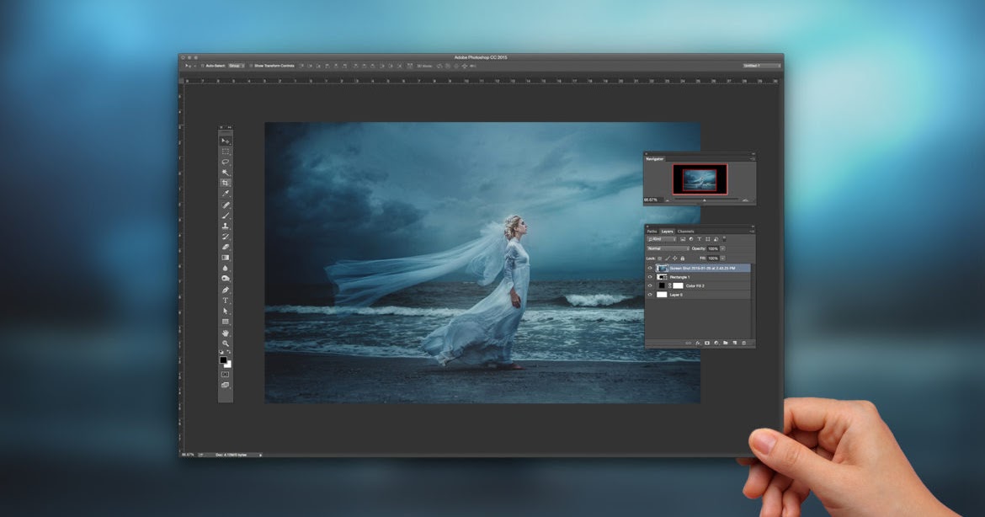Screen dimensions: 985x517
Task: Toggle Show Transform Controls
Action: pyautogui.click(x=251, y=66)
